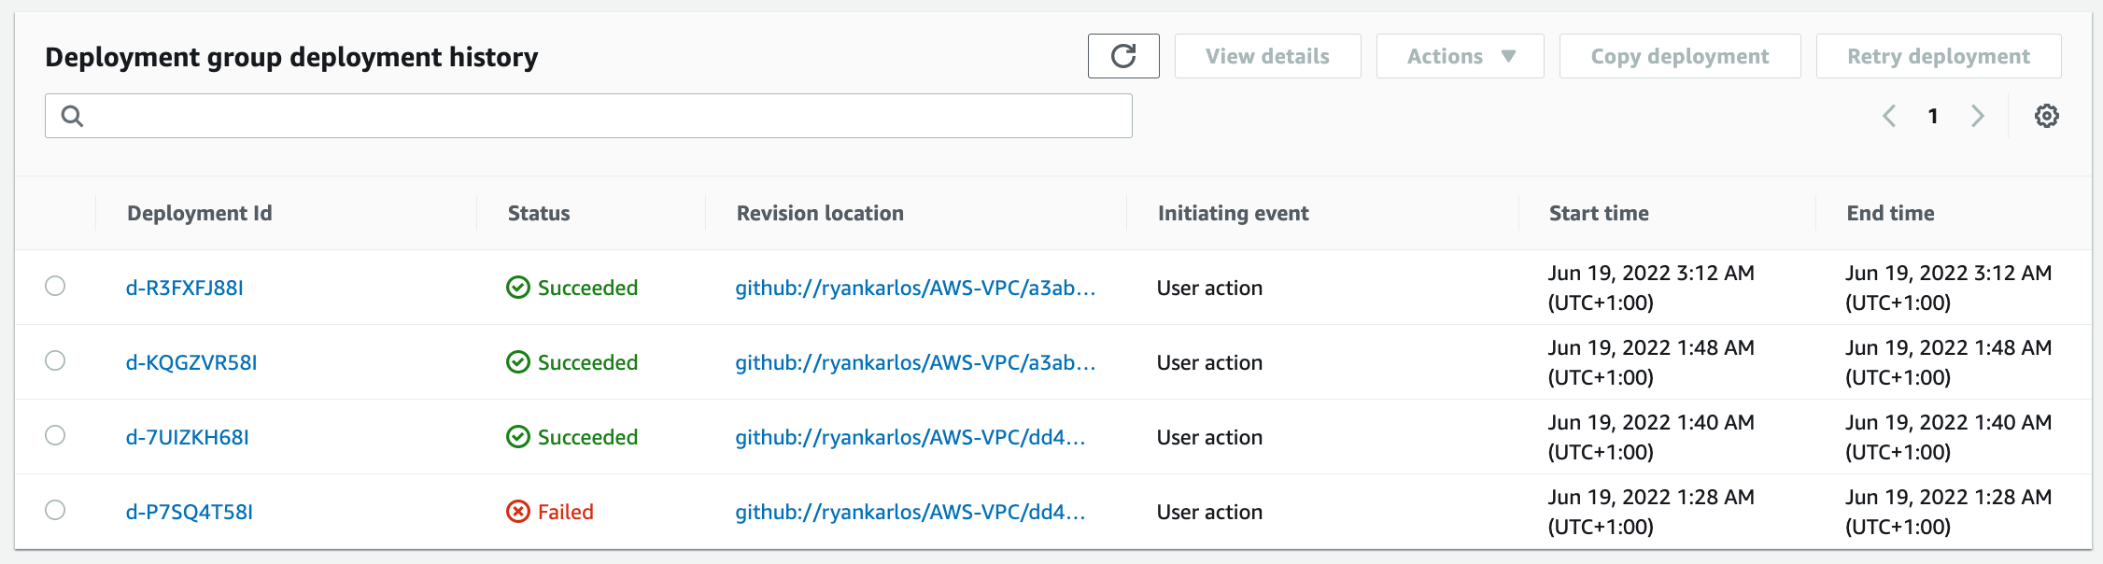The image size is (2103, 564).
Task: Click the red Failed status icon
Action: tap(517, 512)
